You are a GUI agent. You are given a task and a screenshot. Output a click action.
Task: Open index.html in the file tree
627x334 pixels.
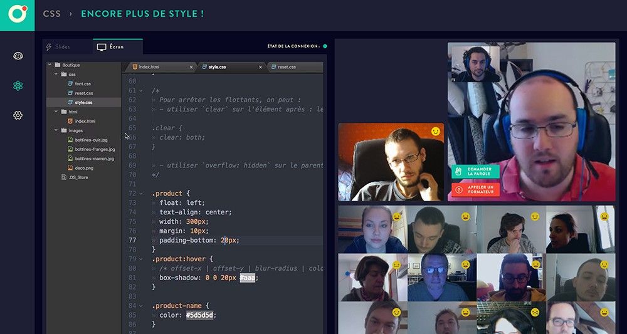[85, 121]
